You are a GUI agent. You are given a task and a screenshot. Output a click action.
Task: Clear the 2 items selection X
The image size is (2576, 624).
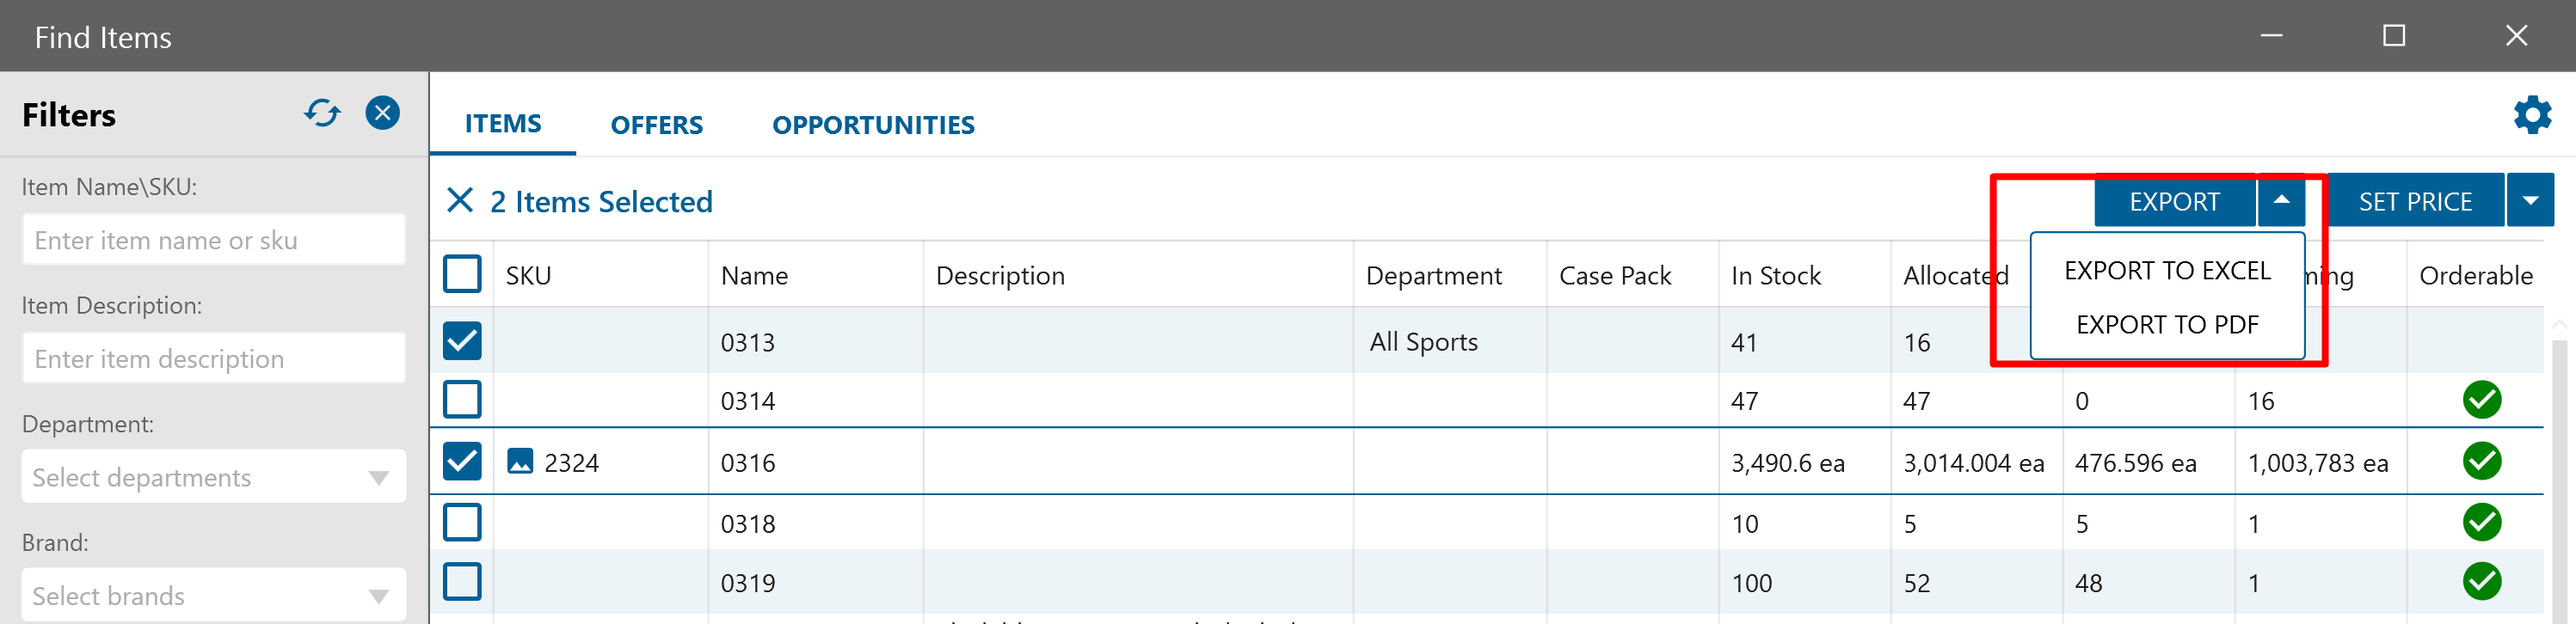point(460,201)
